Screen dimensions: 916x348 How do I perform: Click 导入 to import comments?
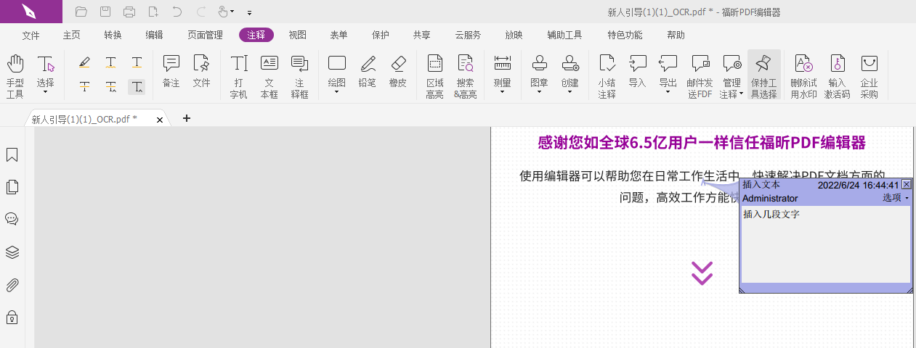(637, 71)
